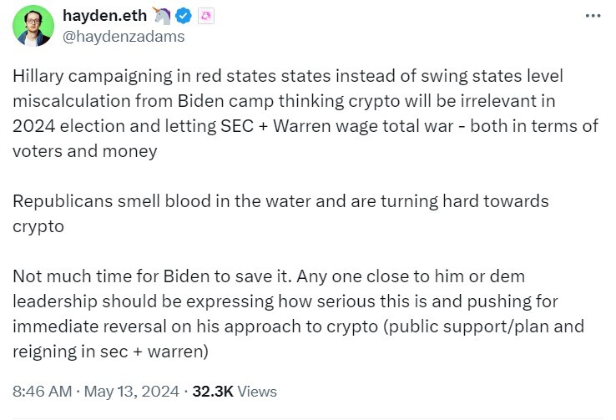Open the tweet's three-dot more options menu
The image size is (616, 420).
point(593,16)
